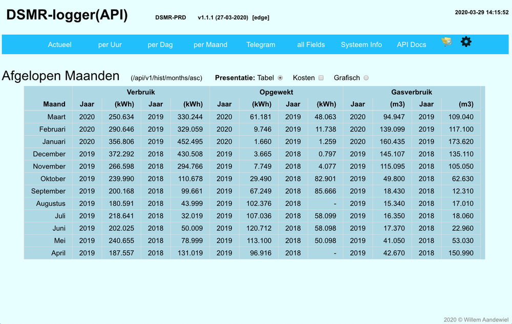Select the April row label
The image size is (512, 324).
pos(58,253)
